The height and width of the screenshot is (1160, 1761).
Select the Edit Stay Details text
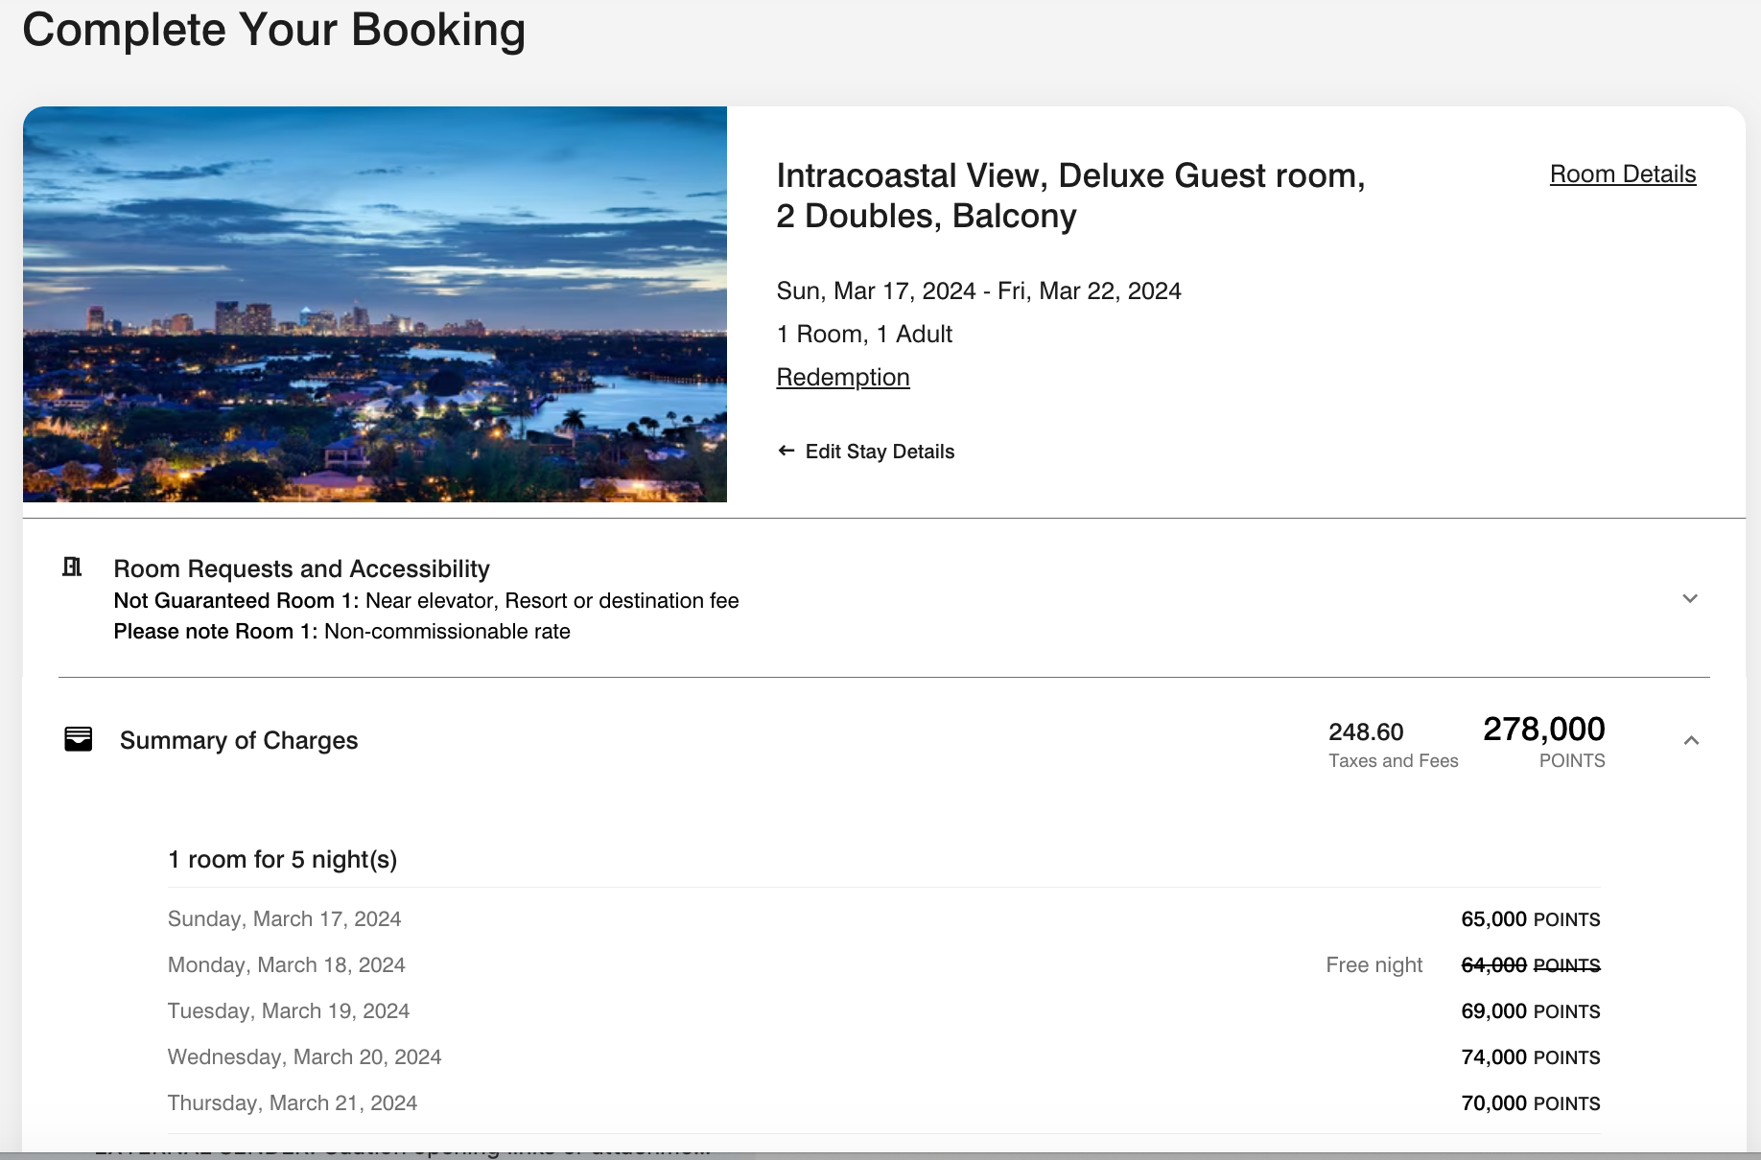[880, 452]
